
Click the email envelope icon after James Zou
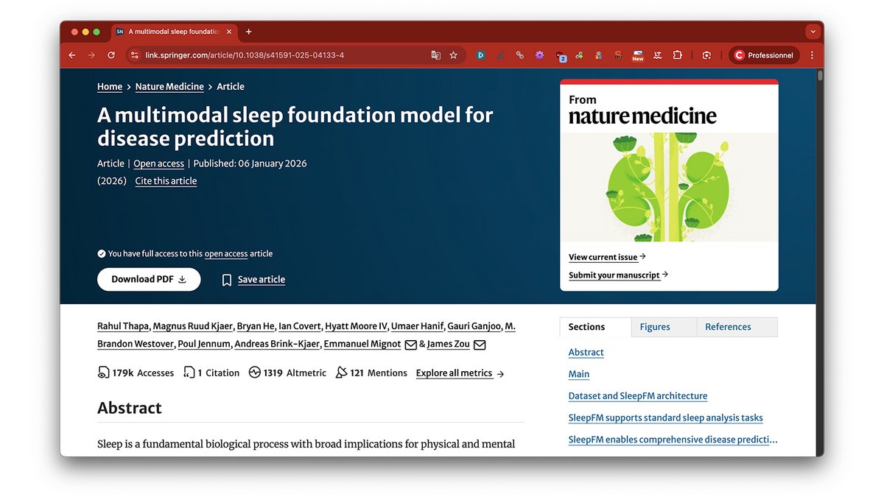(x=480, y=345)
